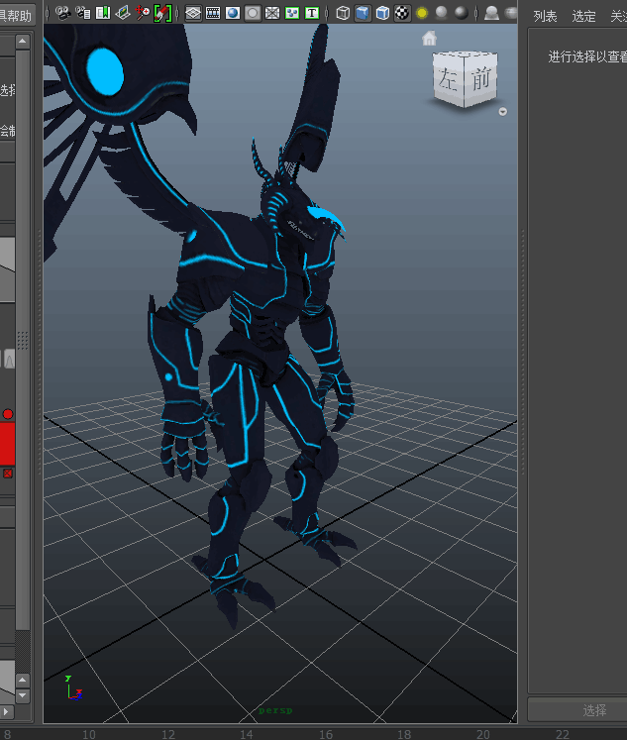Enable Smooth Shade All cube
This screenshot has height=740, width=627.
coord(363,13)
